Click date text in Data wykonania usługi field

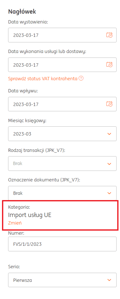(26, 65)
